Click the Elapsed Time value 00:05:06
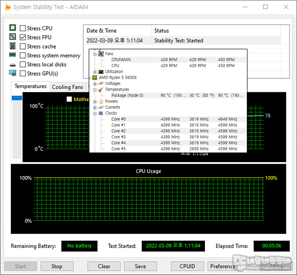Image resolution: width=297 pixels, height=275 pixels. pos(272,246)
